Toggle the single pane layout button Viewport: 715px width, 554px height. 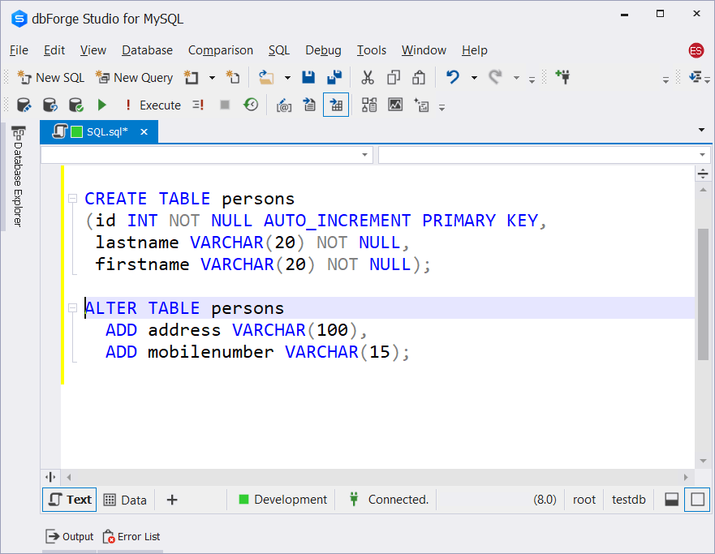(697, 500)
